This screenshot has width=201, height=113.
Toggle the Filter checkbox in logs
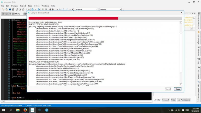pos(155,100)
